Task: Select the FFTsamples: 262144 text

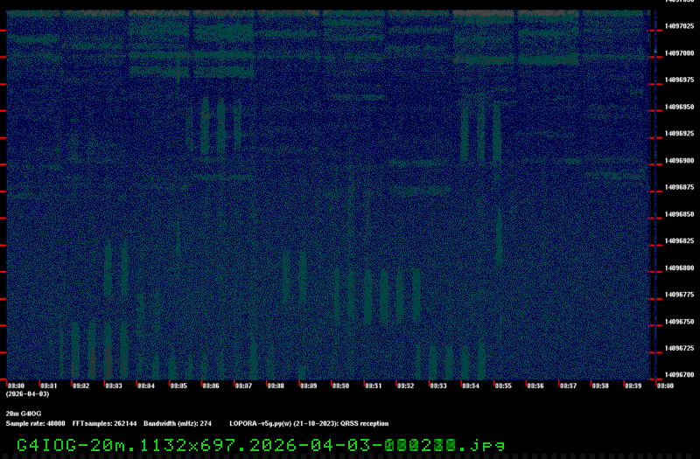Action: tap(104, 424)
